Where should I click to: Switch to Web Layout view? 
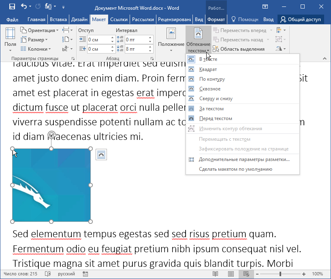pos(246,274)
